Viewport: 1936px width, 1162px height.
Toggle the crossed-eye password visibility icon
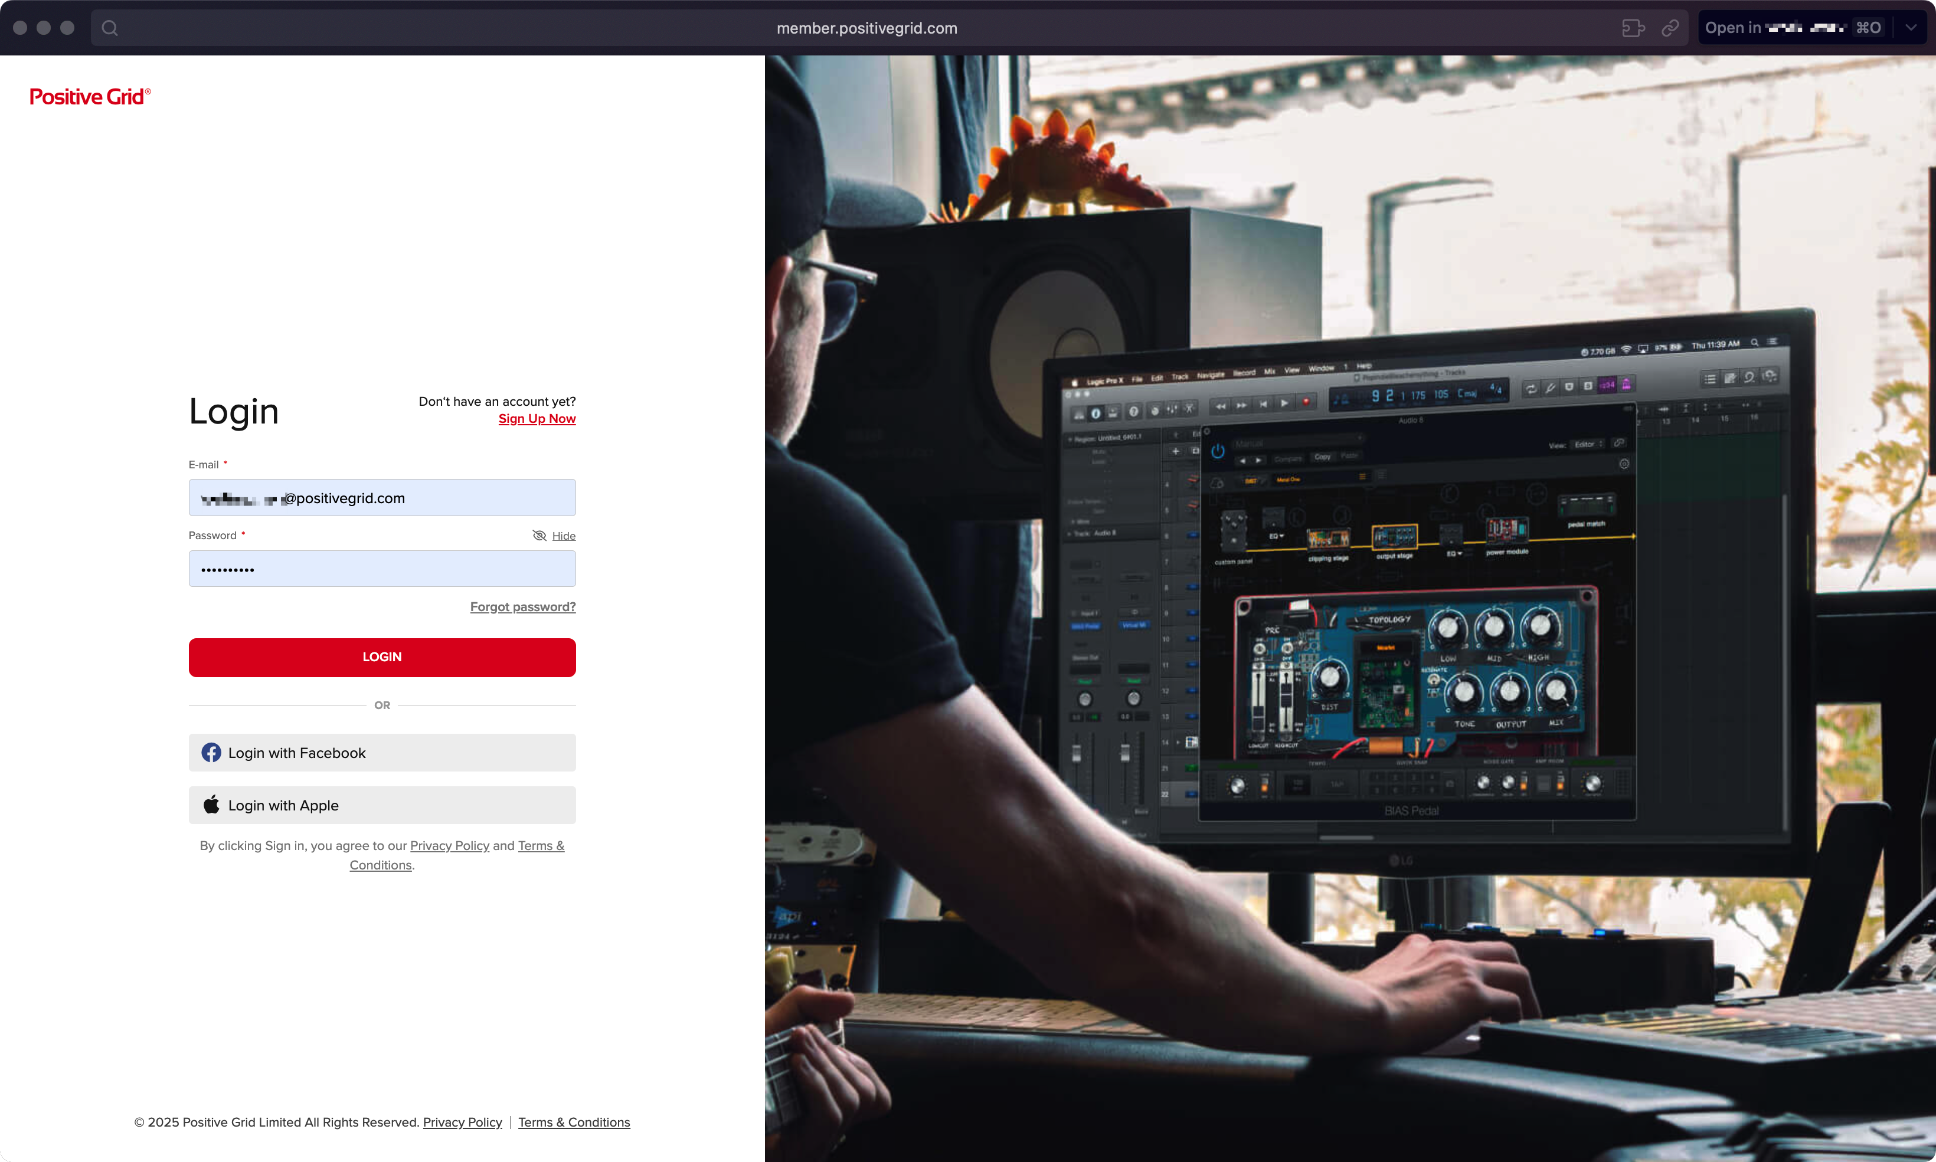click(539, 536)
